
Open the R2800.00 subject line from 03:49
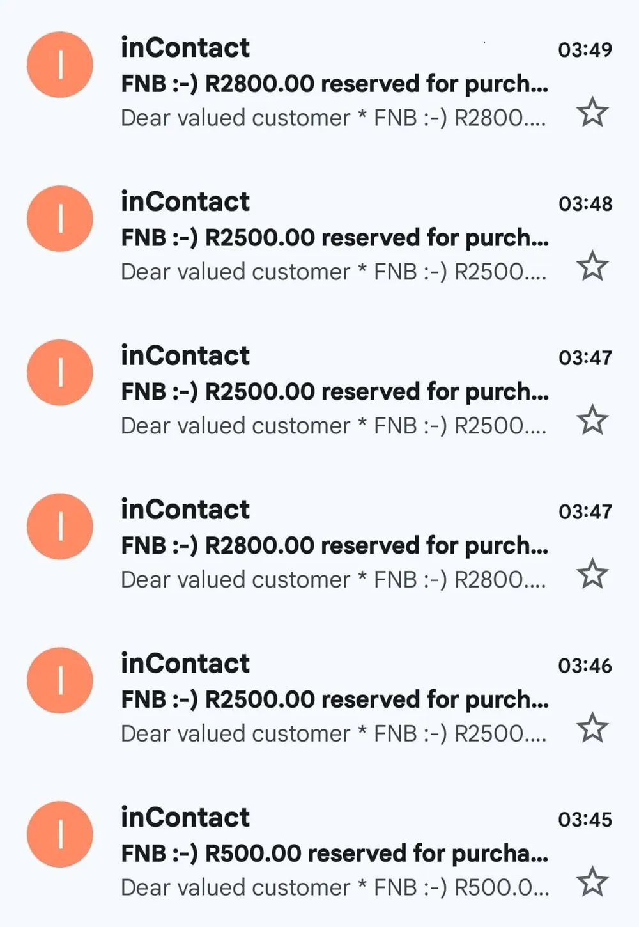point(334,84)
